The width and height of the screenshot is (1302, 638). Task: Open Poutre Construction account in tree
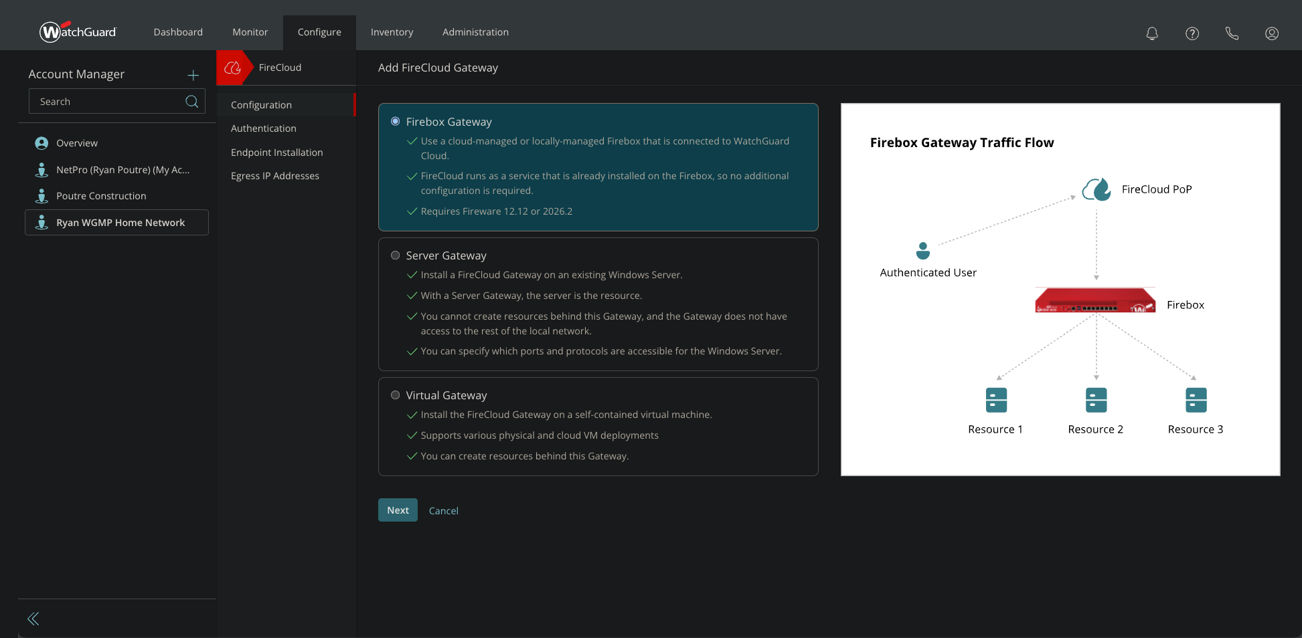tap(101, 196)
